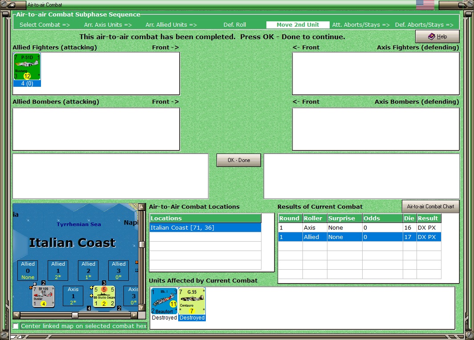Click the Tyrrhenian Sea label on minimap
Image resolution: width=474 pixels, height=340 pixels.
pos(79,224)
